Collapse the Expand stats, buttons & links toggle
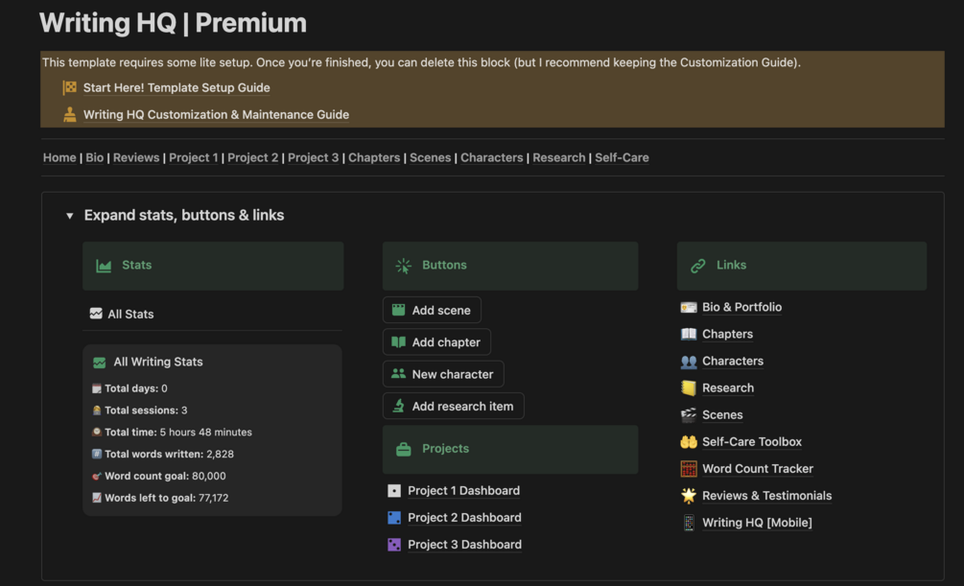The height and width of the screenshot is (586, 964). pyautogui.click(x=69, y=216)
